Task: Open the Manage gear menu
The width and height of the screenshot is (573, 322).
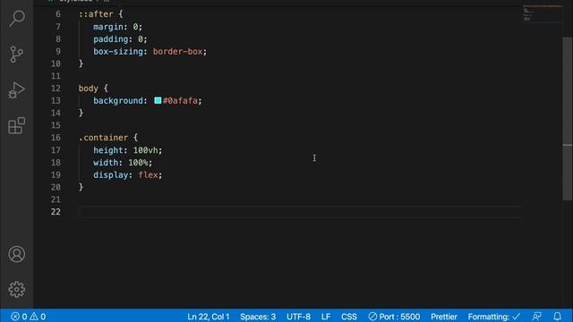Action: point(16,289)
